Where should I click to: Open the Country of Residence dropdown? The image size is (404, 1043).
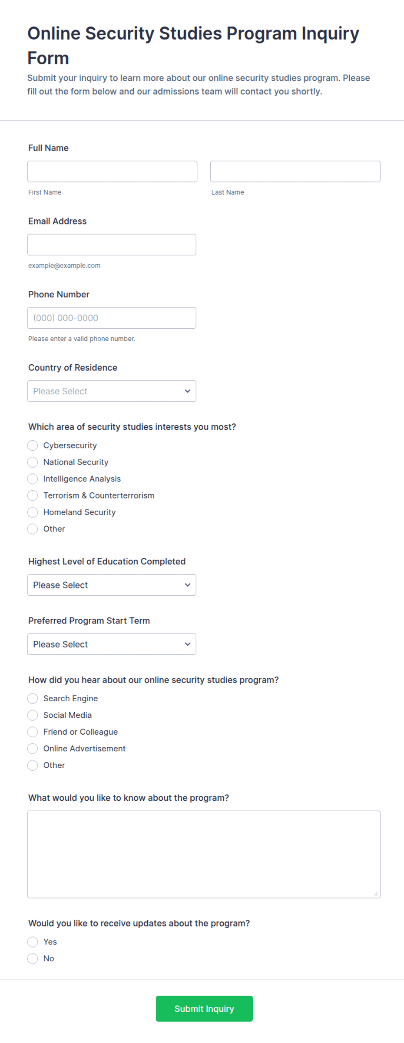click(x=112, y=391)
